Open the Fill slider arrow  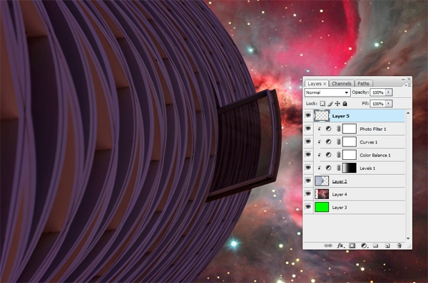tap(389, 104)
